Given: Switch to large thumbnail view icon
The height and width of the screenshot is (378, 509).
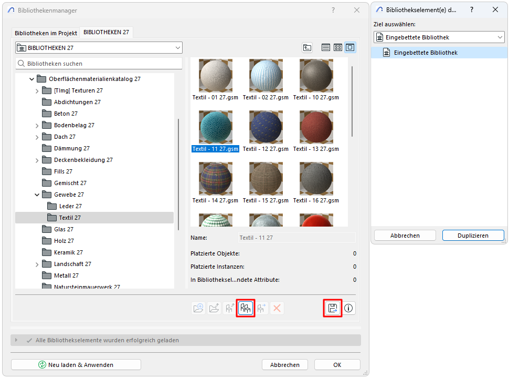Looking at the screenshot, I should click(350, 47).
